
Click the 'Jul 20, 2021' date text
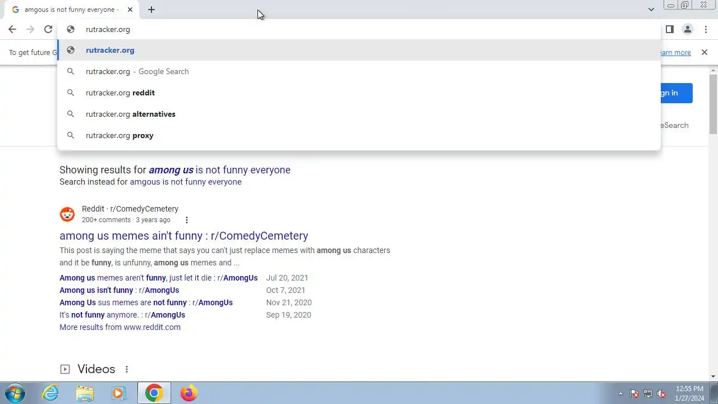click(287, 278)
